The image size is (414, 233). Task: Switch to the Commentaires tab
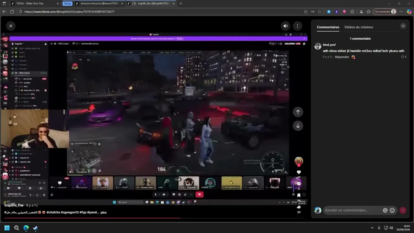point(328,27)
